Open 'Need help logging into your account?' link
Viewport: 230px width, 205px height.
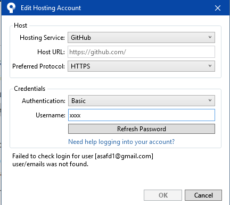tap(121, 142)
